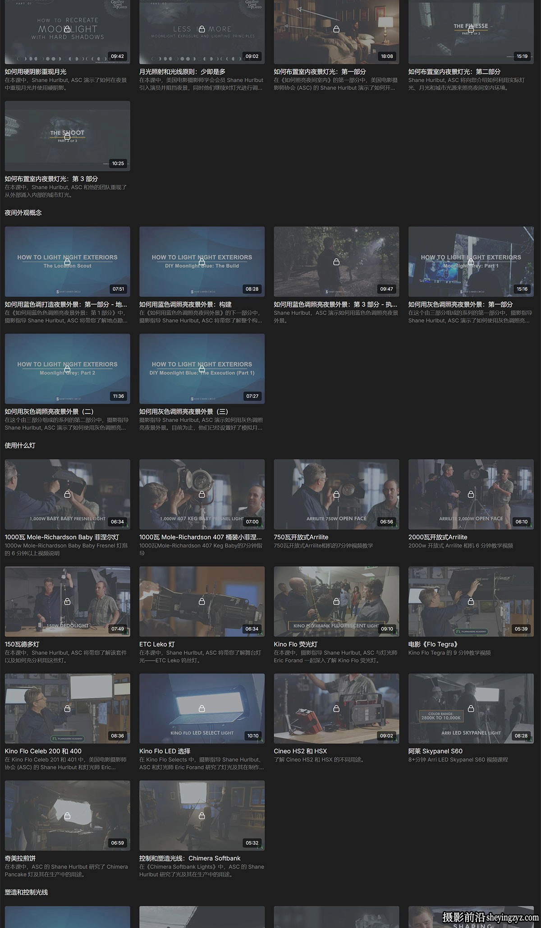Click lock icon on The Execution Part 1 thumbnail
The image size is (541, 928).
[202, 369]
